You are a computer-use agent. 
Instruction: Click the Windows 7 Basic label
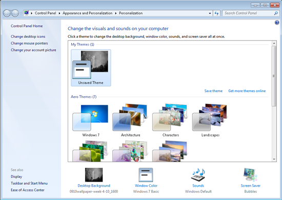tap(146, 192)
